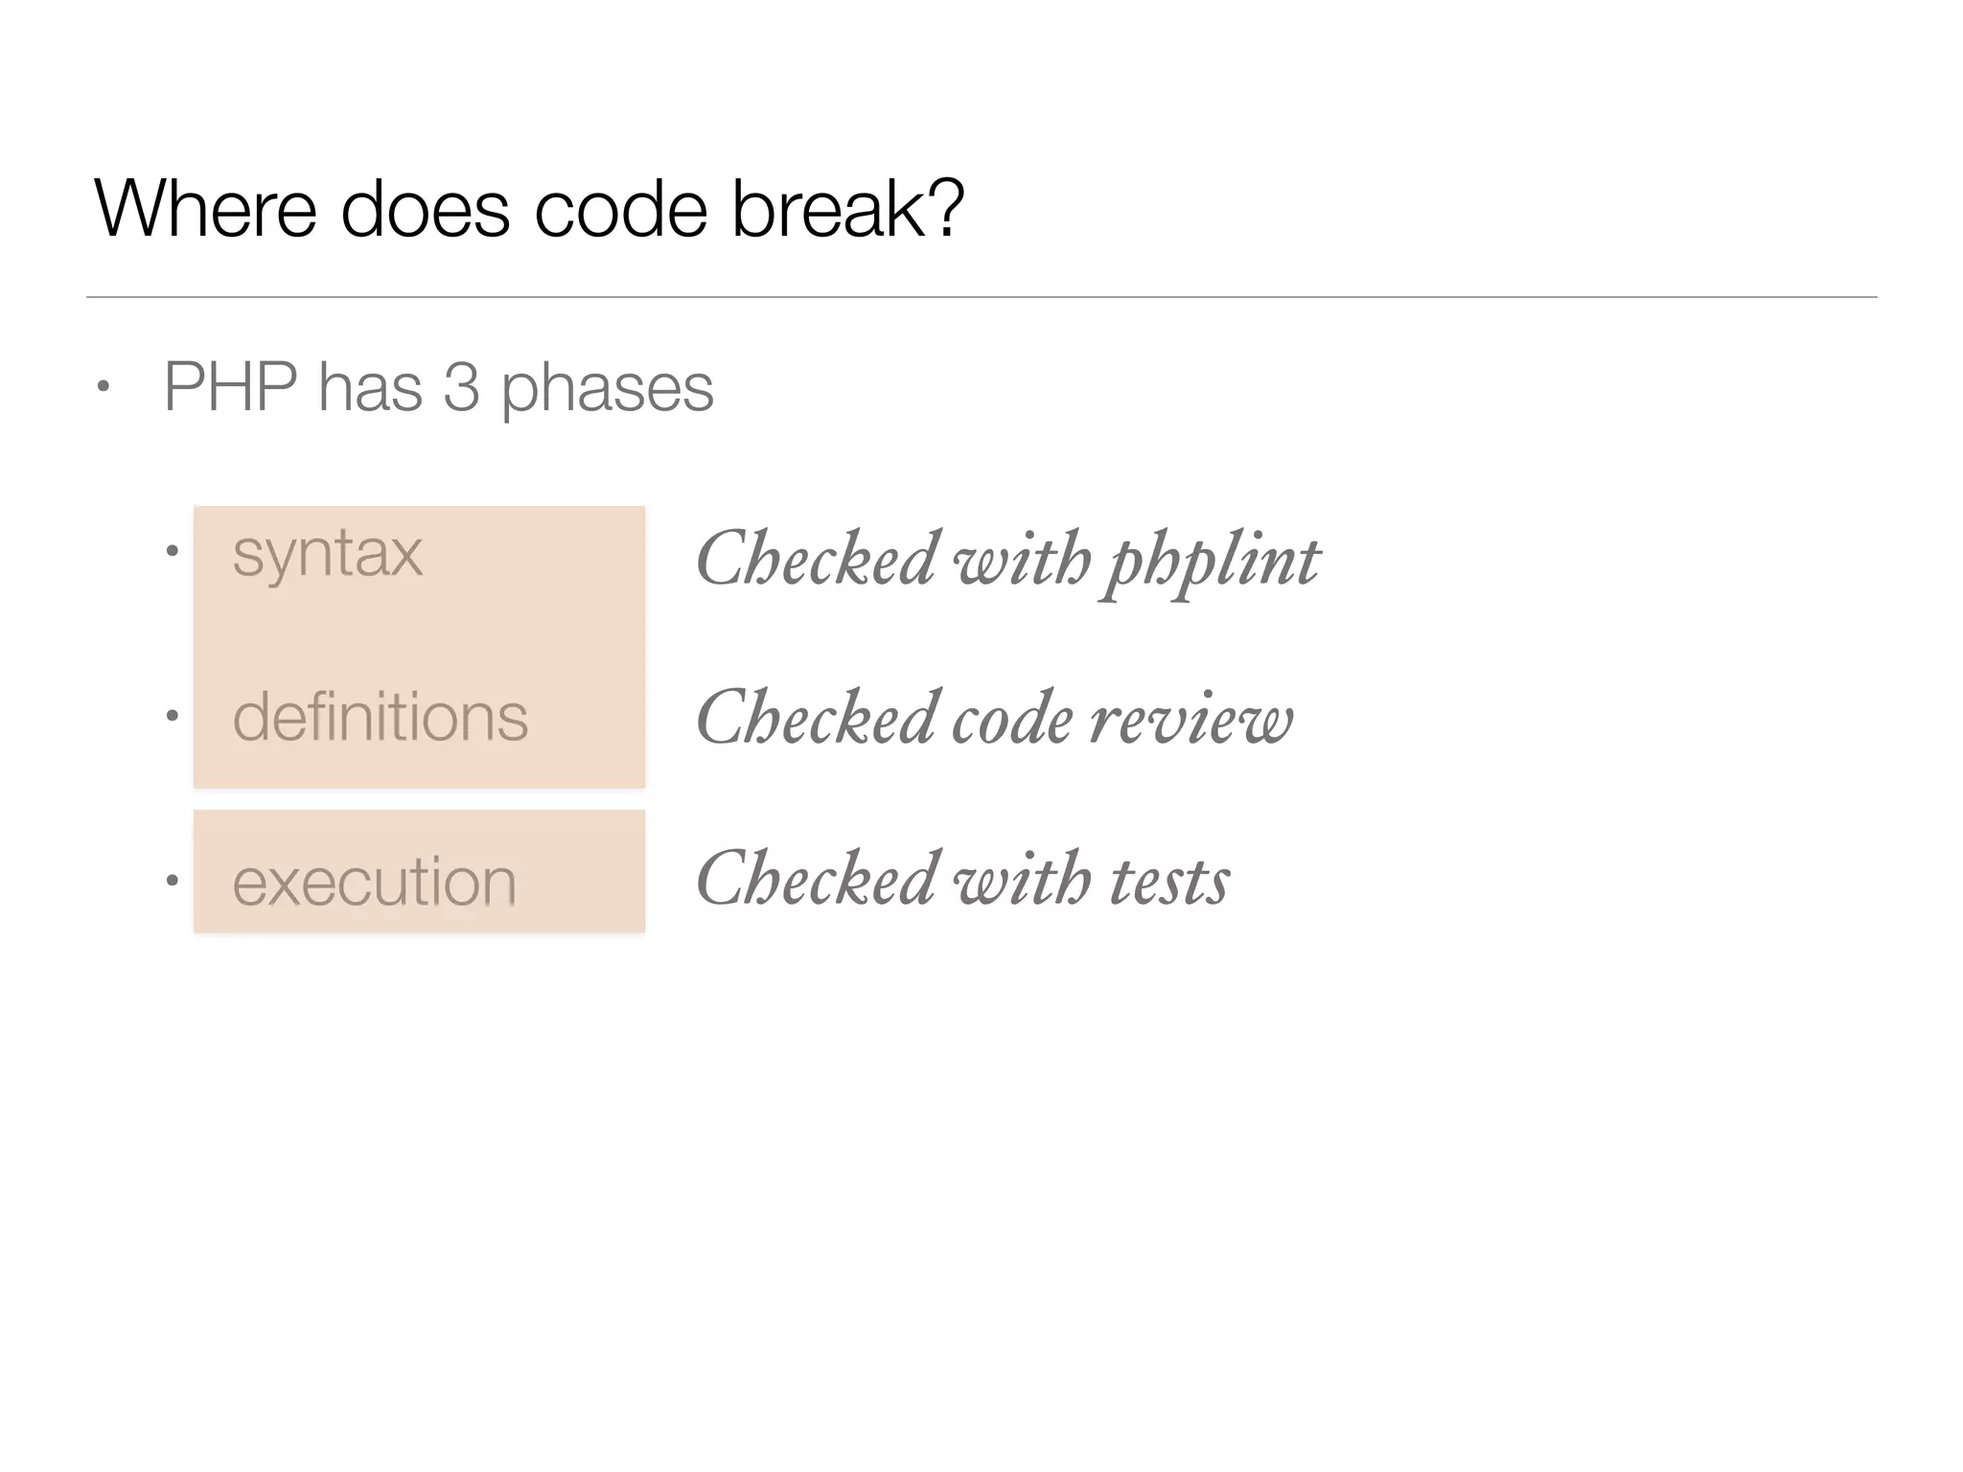Click the slide title "Where does code break?"
This screenshot has width=1963, height=1472.
coord(529,209)
